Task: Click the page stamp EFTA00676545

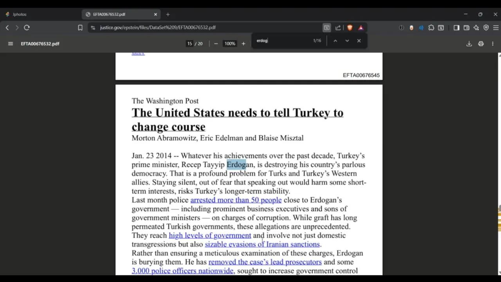Action: click(x=361, y=75)
